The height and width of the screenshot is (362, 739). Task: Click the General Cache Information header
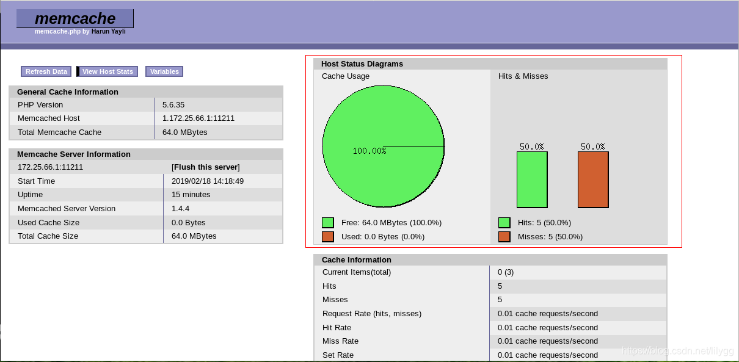coord(146,92)
